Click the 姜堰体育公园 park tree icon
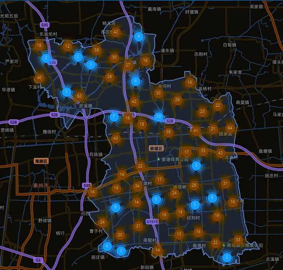Image resolution: width=283 pixels, height=270 pixels. coord(158,159)
